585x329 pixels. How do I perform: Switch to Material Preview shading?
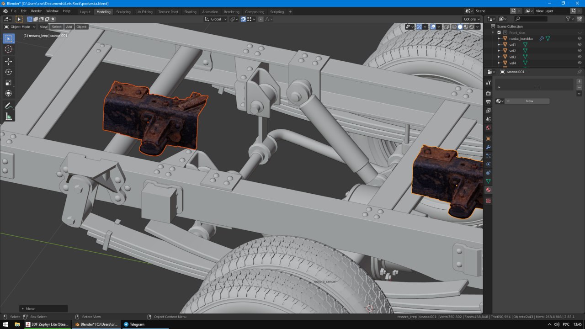point(466,27)
